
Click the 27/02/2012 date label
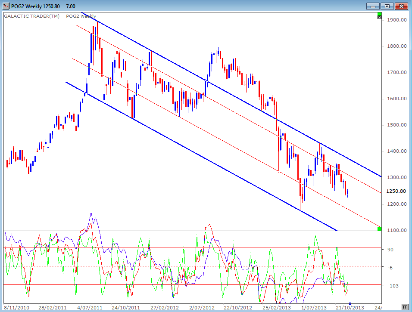(x=165, y=308)
